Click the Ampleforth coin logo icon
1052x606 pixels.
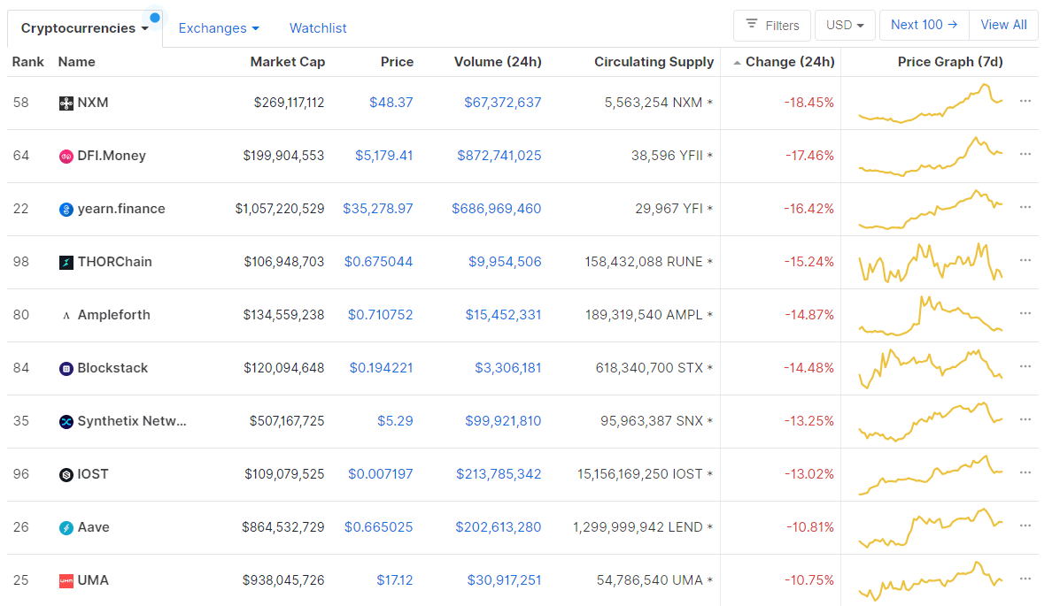[x=66, y=315]
